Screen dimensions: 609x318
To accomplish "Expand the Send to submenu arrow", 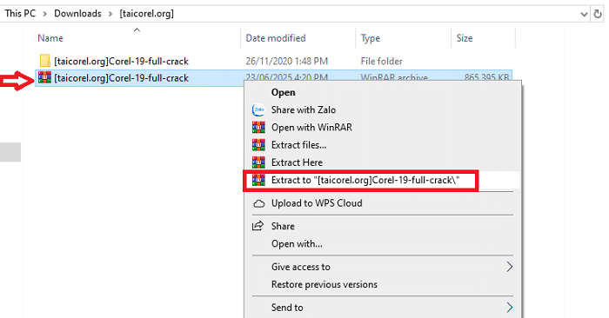I will click(x=509, y=308).
